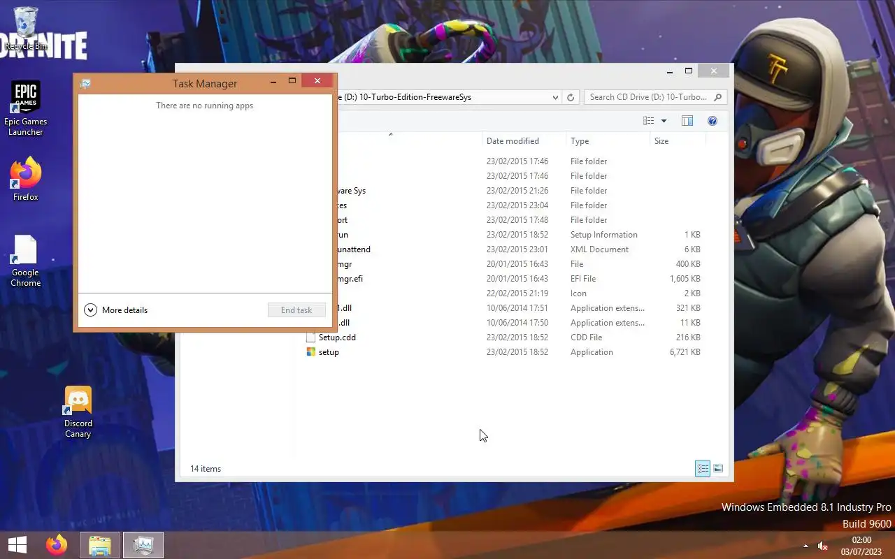The width and height of the screenshot is (895, 559).
Task: Switch to large thumbnails view in status bar
Action: (x=718, y=469)
